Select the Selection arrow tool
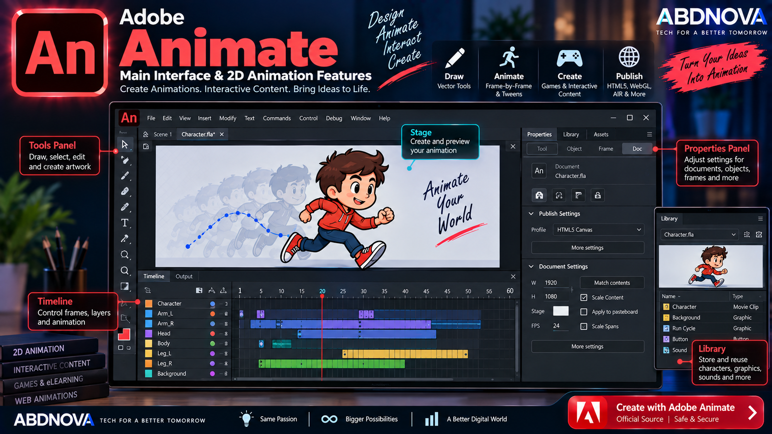Screen dimensions: 772x434 click(125, 144)
